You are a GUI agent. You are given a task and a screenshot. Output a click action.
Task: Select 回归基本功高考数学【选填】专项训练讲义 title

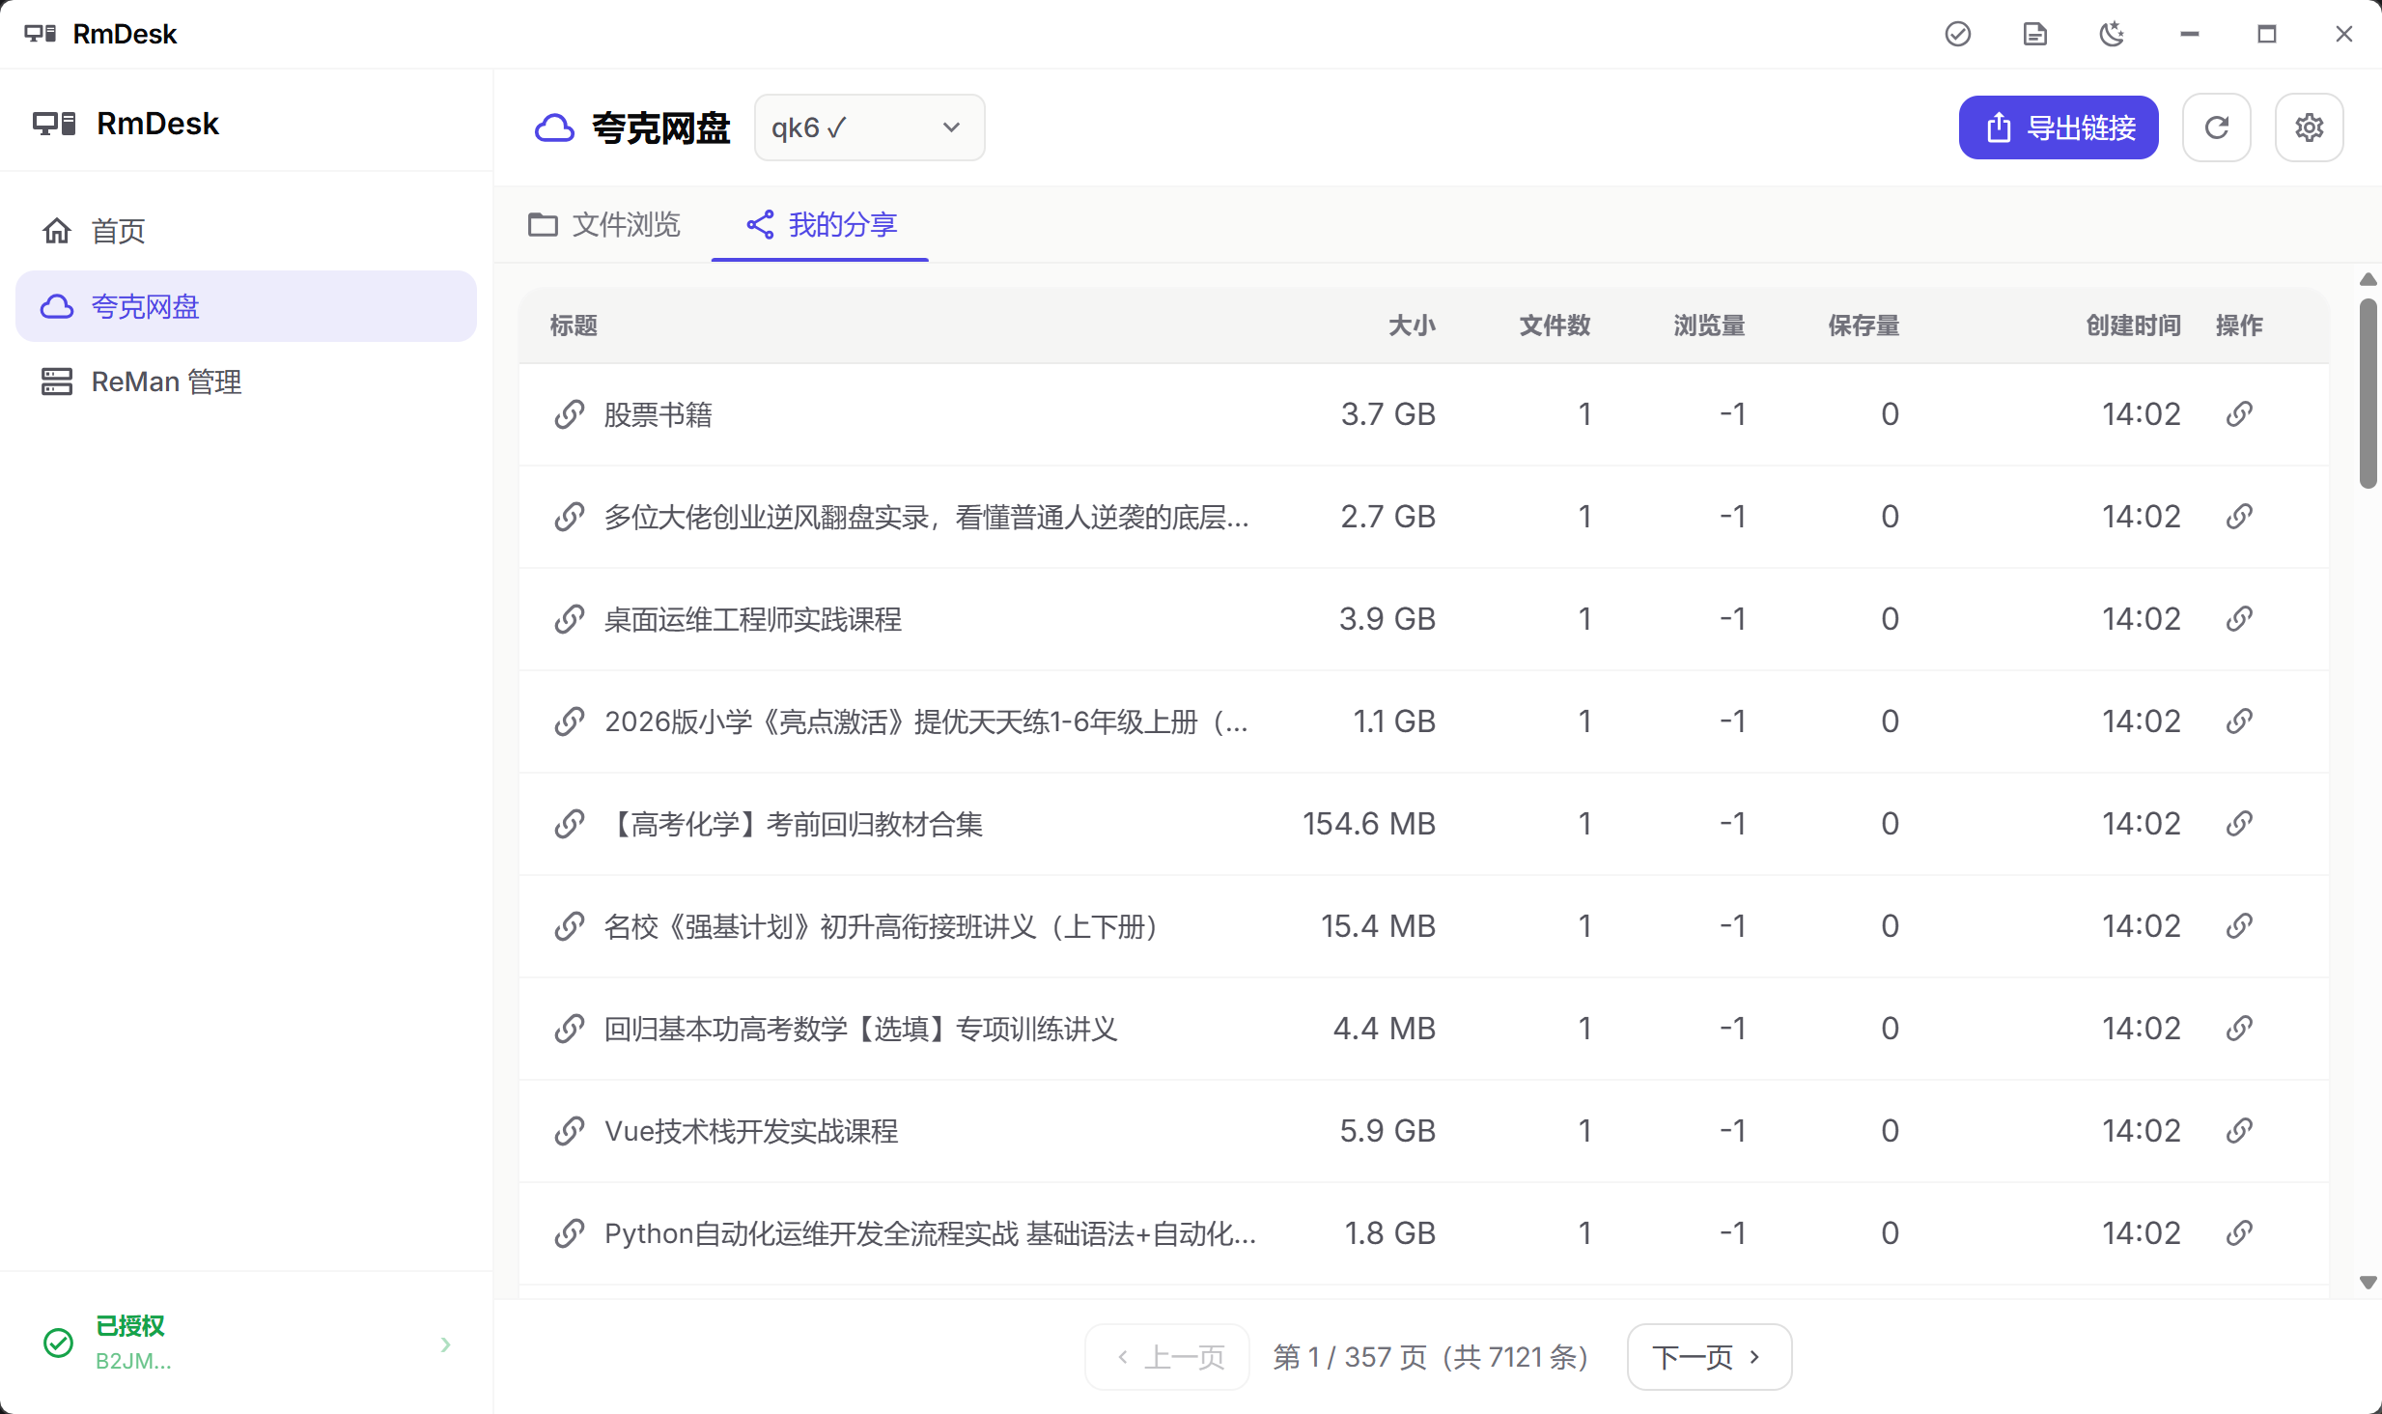coord(860,1030)
